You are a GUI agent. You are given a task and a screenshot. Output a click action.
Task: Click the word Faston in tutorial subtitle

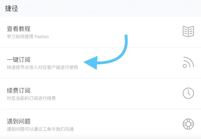click(x=42, y=37)
